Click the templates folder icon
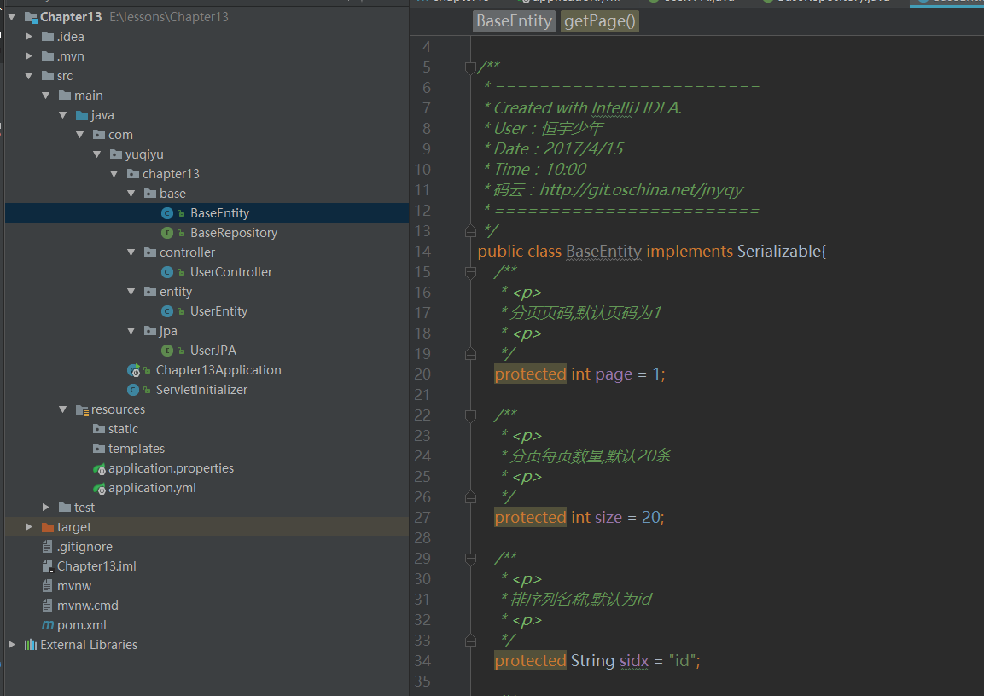 point(98,449)
